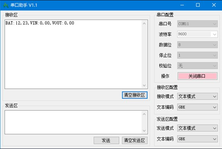Click inside the send text box

click(73, 122)
